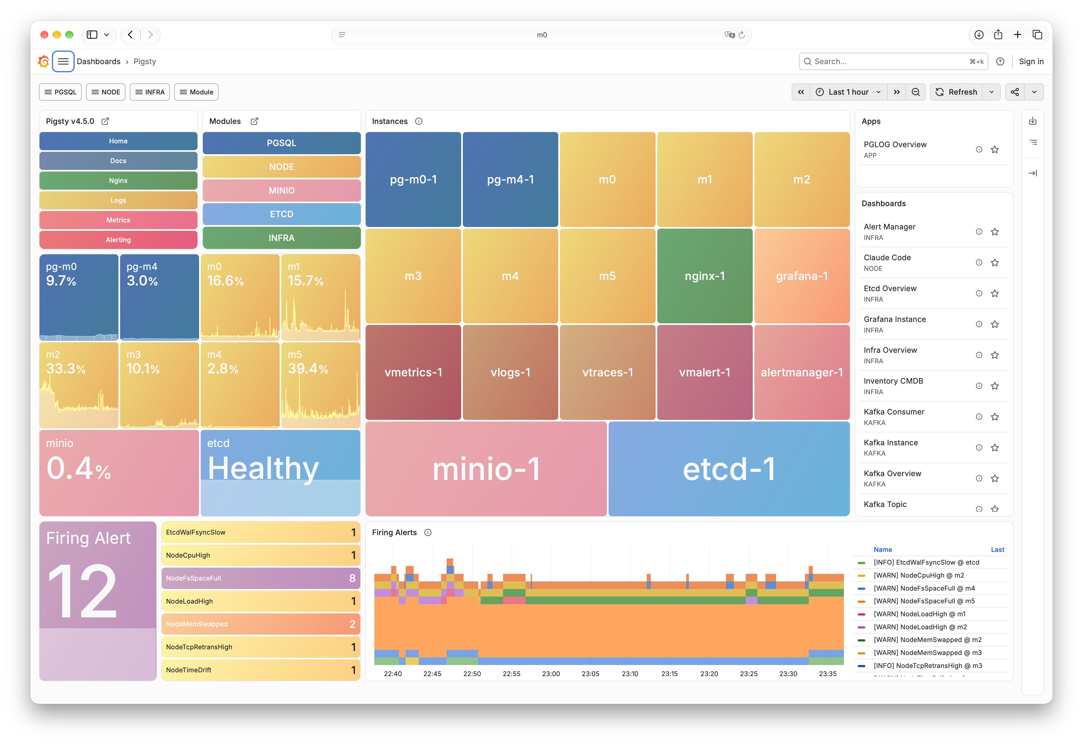Open the Grafana home logo

click(44, 61)
